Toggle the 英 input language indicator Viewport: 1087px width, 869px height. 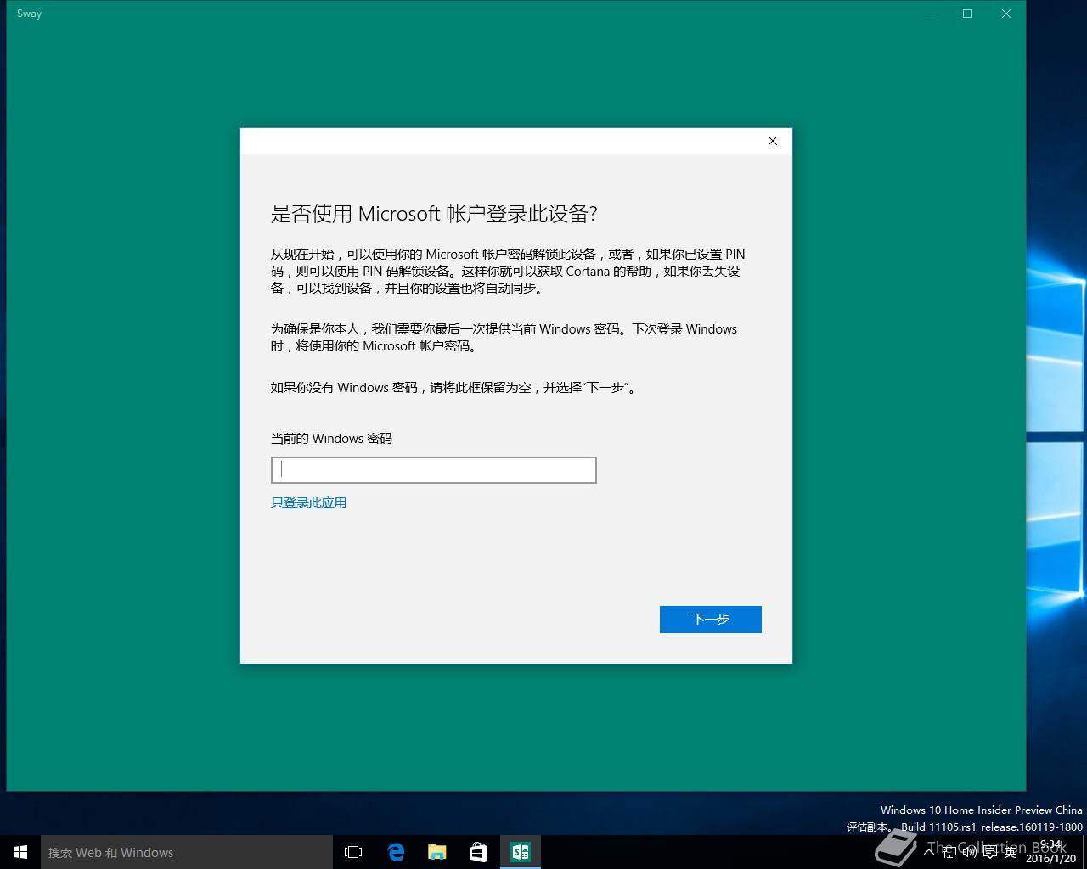click(x=1011, y=852)
